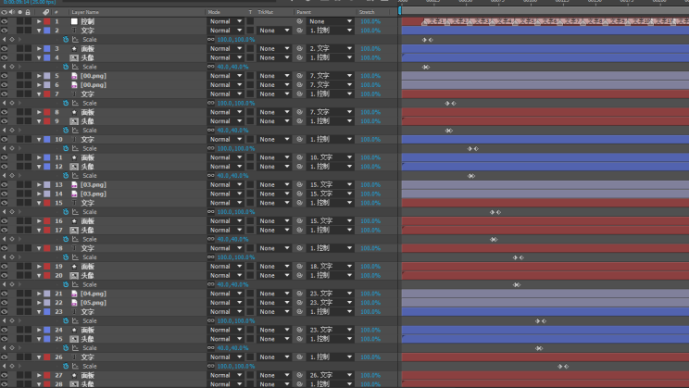Toggle the lock box on layer 8 面板
Image resolution: width=689 pixels, height=388 pixels.
[x=28, y=112]
